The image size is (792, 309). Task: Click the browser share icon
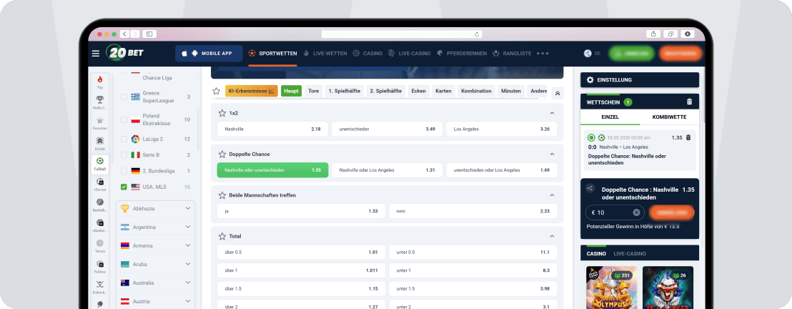point(653,34)
